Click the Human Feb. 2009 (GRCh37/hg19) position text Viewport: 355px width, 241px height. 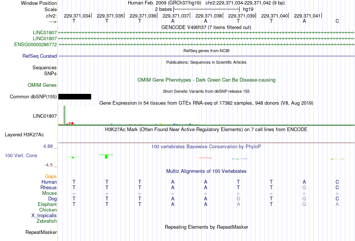164,3
